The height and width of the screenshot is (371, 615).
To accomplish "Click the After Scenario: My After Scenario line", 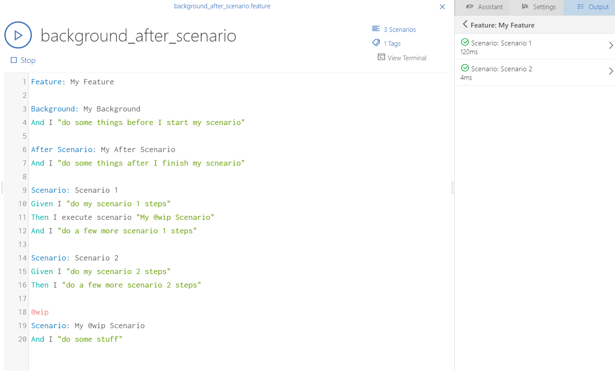I will tap(103, 149).
